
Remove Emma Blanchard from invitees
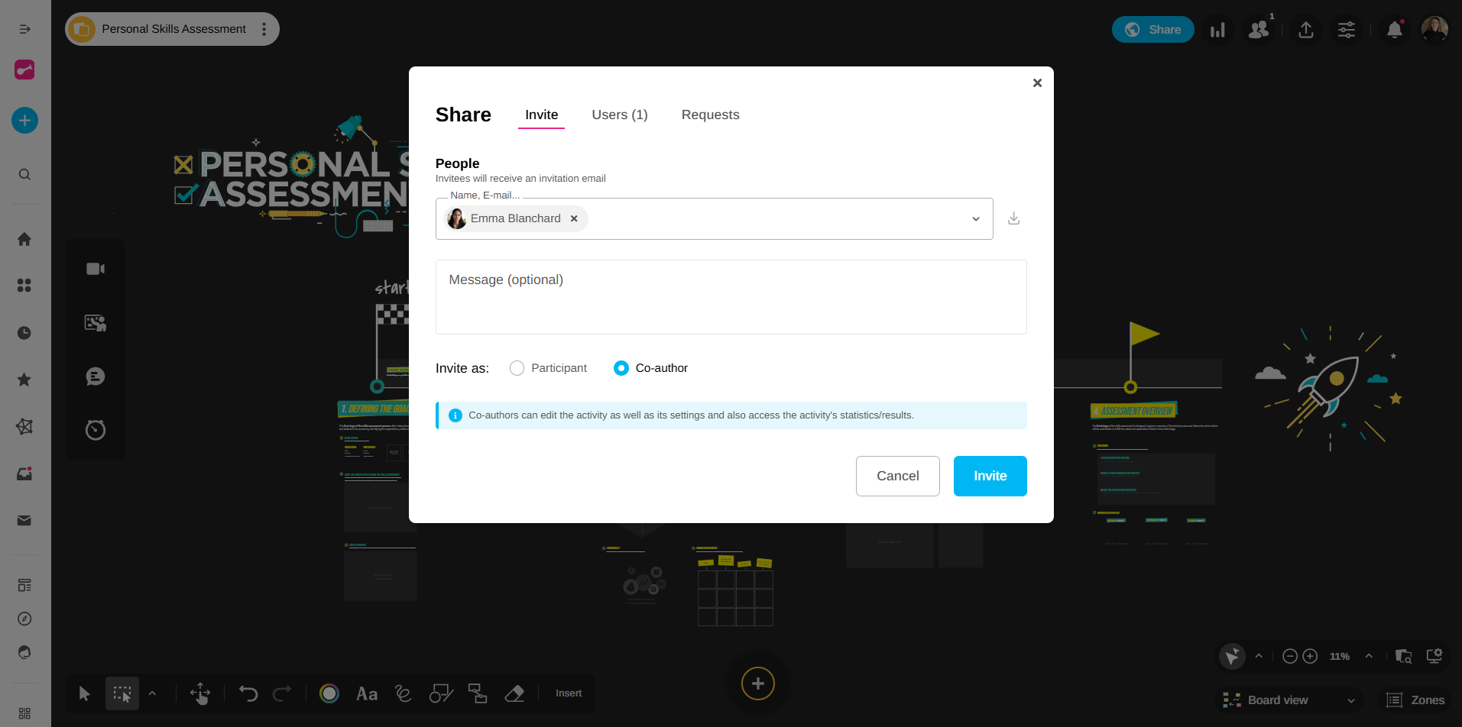574,218
